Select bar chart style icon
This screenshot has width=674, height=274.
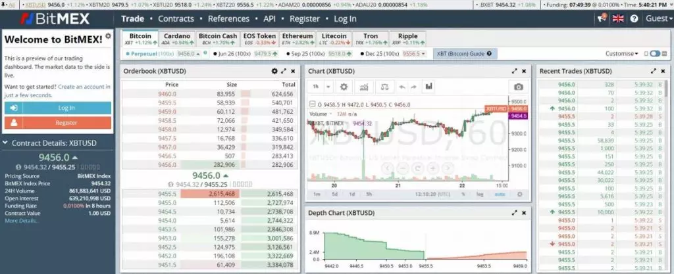(428, 87)
